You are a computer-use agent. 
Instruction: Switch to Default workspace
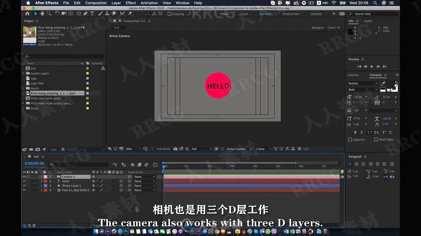point(225,14)
